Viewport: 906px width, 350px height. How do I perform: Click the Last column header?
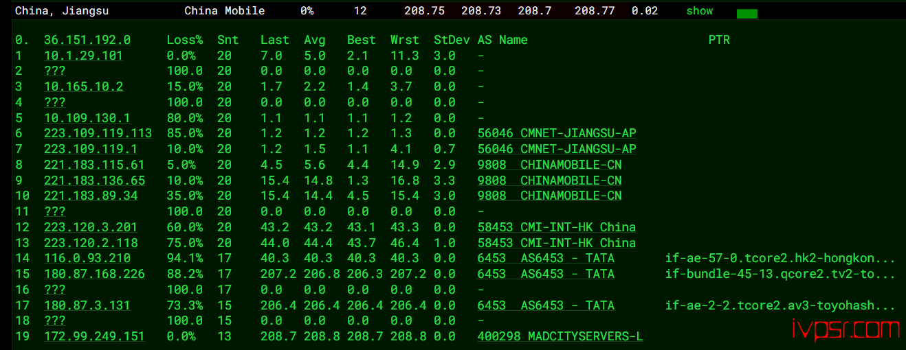click(275, 40)
